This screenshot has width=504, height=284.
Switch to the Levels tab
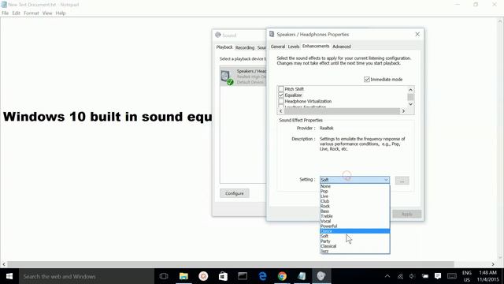click(x=294, y=47)
